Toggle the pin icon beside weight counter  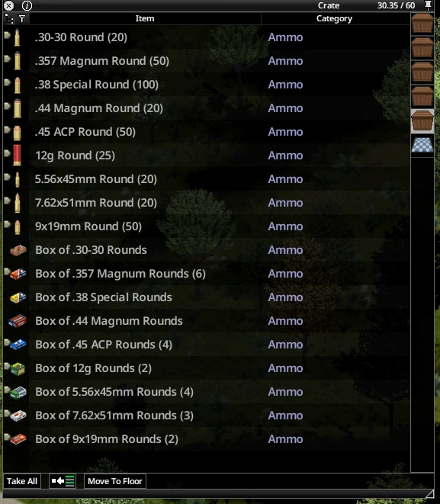(428, 5)
